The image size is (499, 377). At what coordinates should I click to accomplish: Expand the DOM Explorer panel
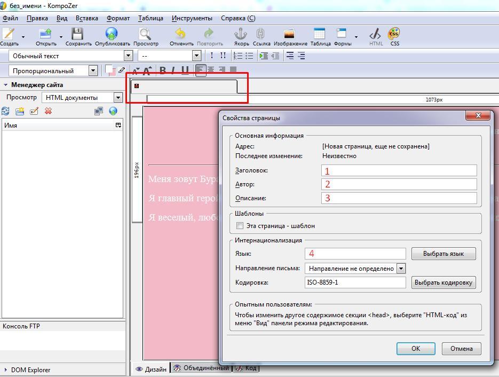click(5, 370)
